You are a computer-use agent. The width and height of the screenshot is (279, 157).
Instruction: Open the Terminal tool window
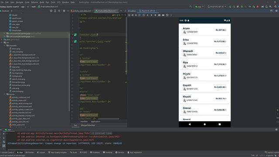point(108,152)
